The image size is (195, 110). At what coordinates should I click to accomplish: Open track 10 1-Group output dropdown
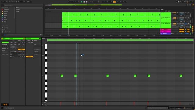tap(175, 20)
